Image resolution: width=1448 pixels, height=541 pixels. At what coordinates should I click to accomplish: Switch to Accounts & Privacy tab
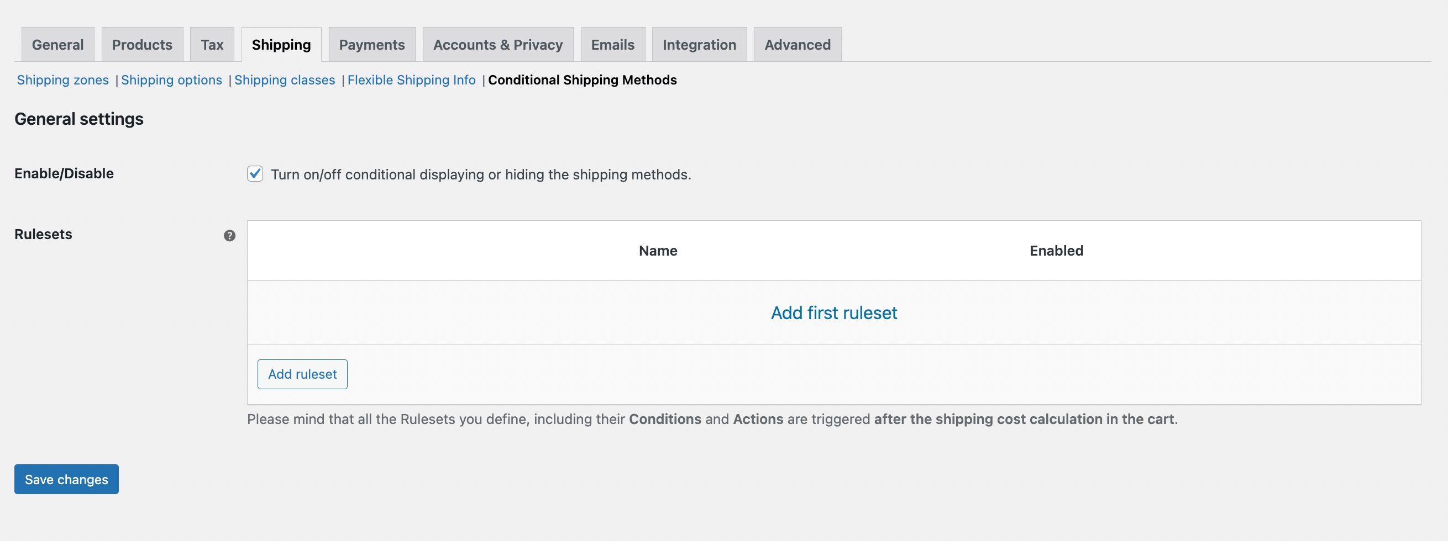(x=497, y=44)
